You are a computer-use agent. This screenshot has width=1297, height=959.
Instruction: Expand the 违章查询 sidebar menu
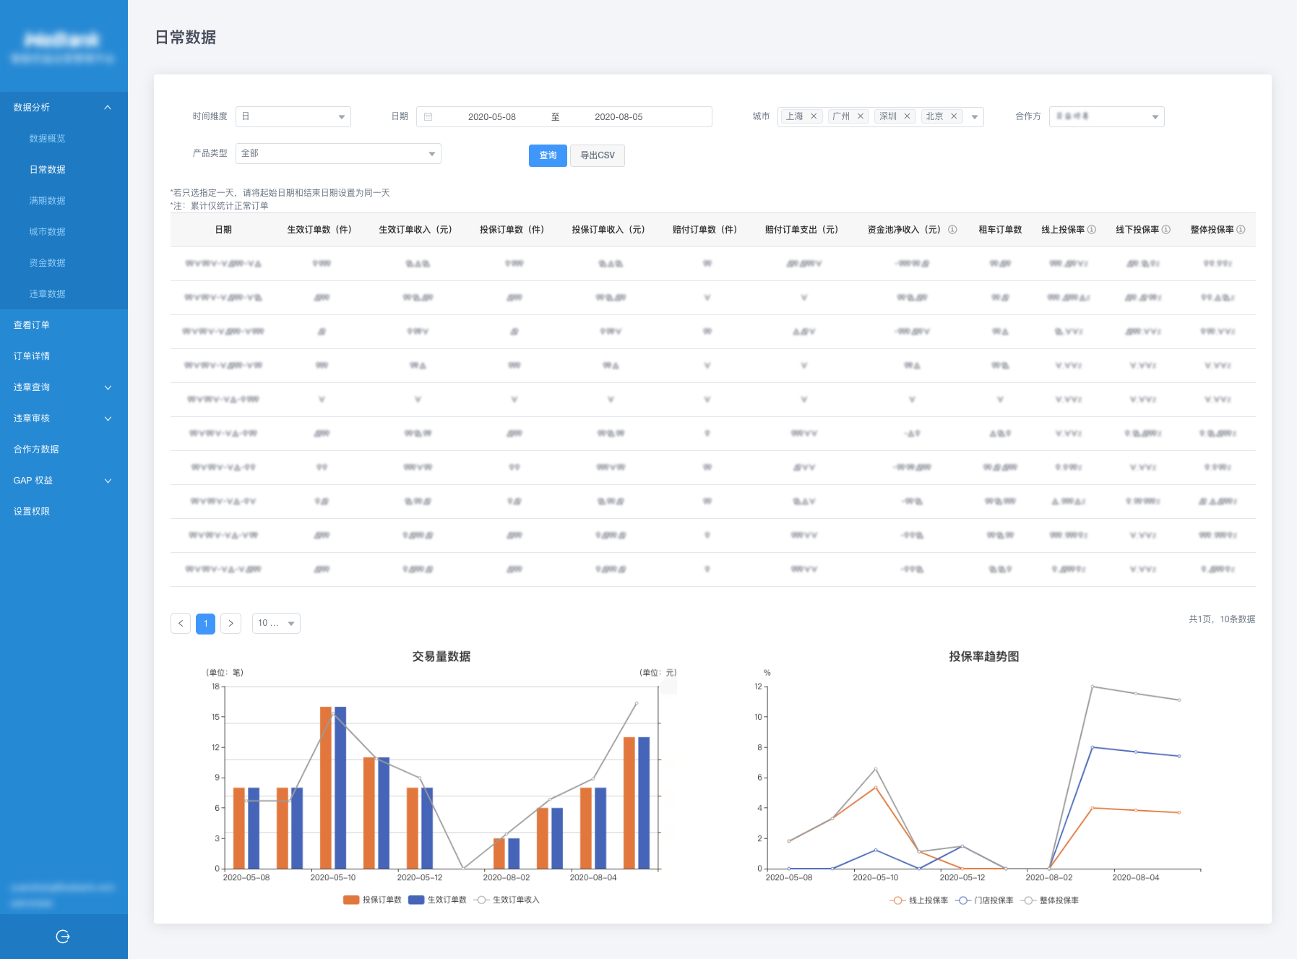point(64,387)
